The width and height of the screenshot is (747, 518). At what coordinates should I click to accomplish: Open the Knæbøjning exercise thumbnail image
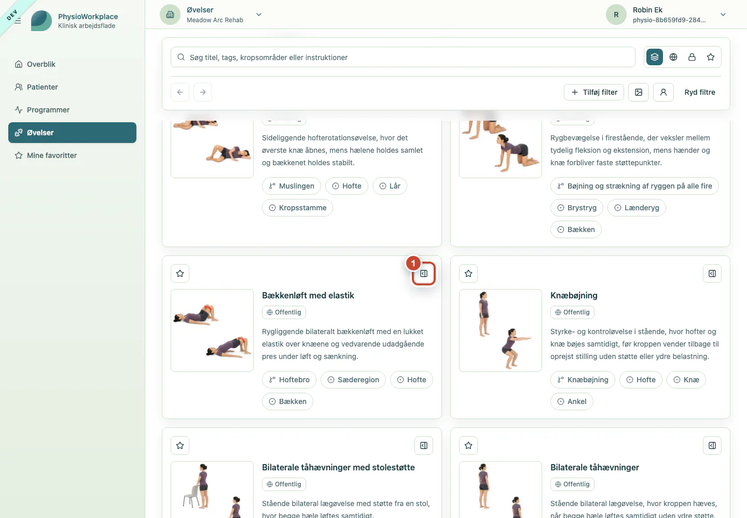click(x=501, y=330)
